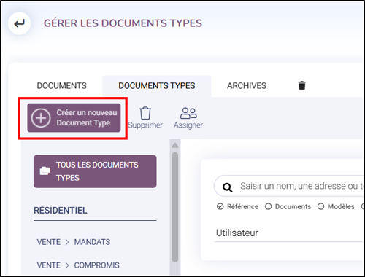365x277 pixels.
Task: Open the Utilisateur dropdown field
Action: tap(289, 233)
